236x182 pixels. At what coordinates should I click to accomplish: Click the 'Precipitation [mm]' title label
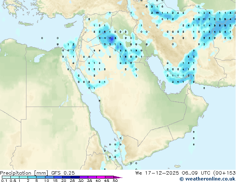[x=24, y=173]
